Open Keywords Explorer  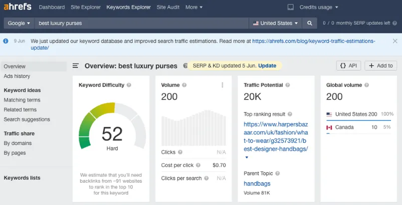pos(129,7)
